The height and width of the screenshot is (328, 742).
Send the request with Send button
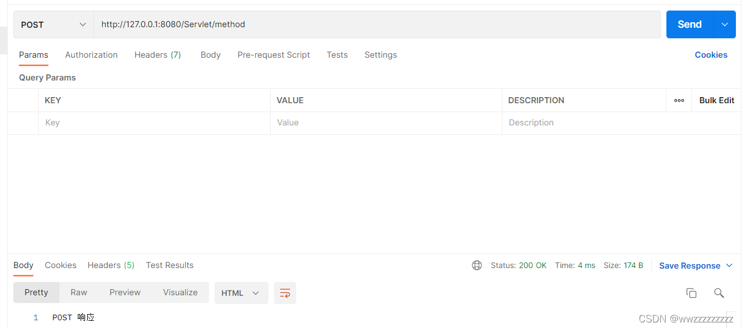[x=689, y=24]
